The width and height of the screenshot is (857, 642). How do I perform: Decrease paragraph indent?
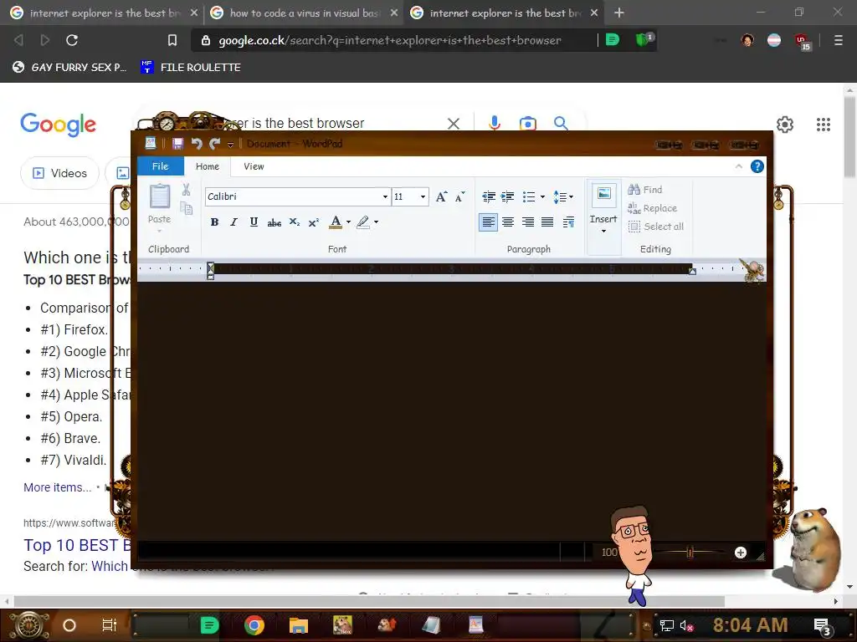click(489, 196)
